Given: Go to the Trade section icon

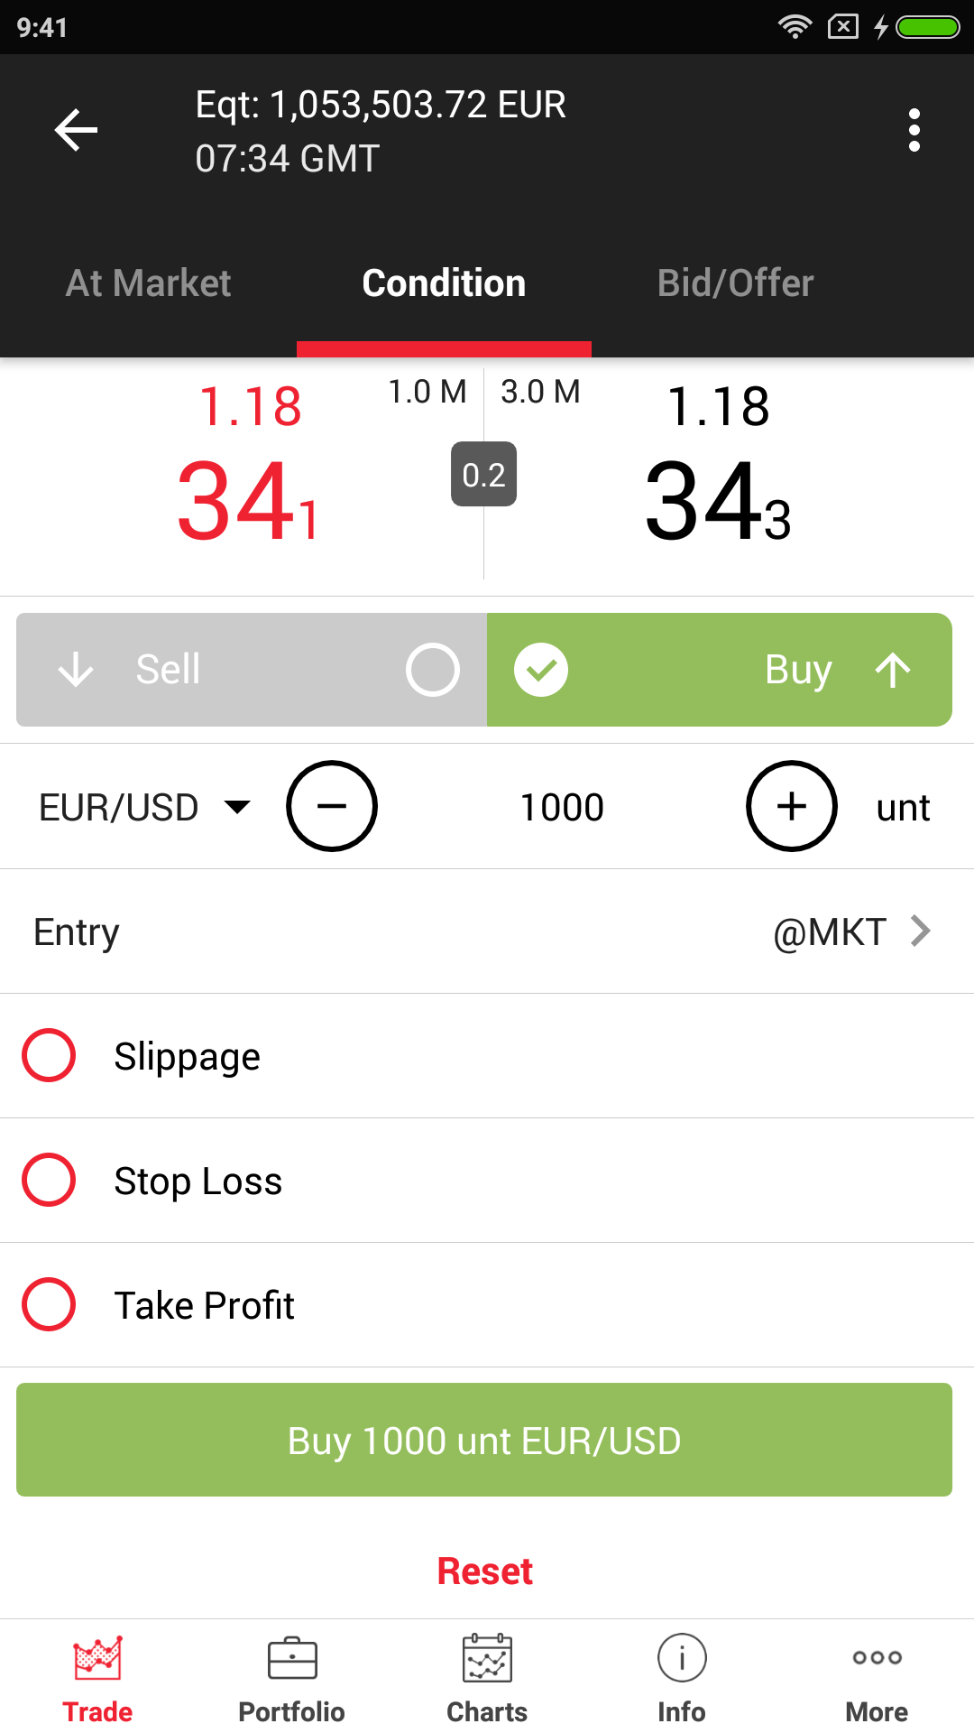Looking at the screenshot, I should [97, 1659].
